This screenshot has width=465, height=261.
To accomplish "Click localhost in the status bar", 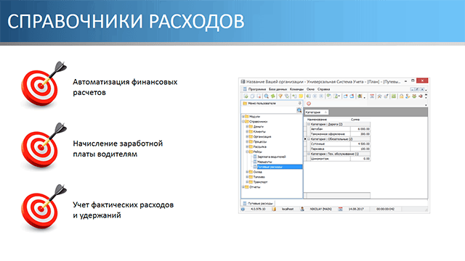I will [x=288, y=209].
